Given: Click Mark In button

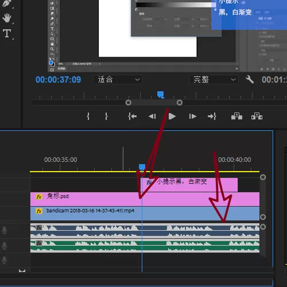Looking at the screenshot, I should click(x=88, y=116).
